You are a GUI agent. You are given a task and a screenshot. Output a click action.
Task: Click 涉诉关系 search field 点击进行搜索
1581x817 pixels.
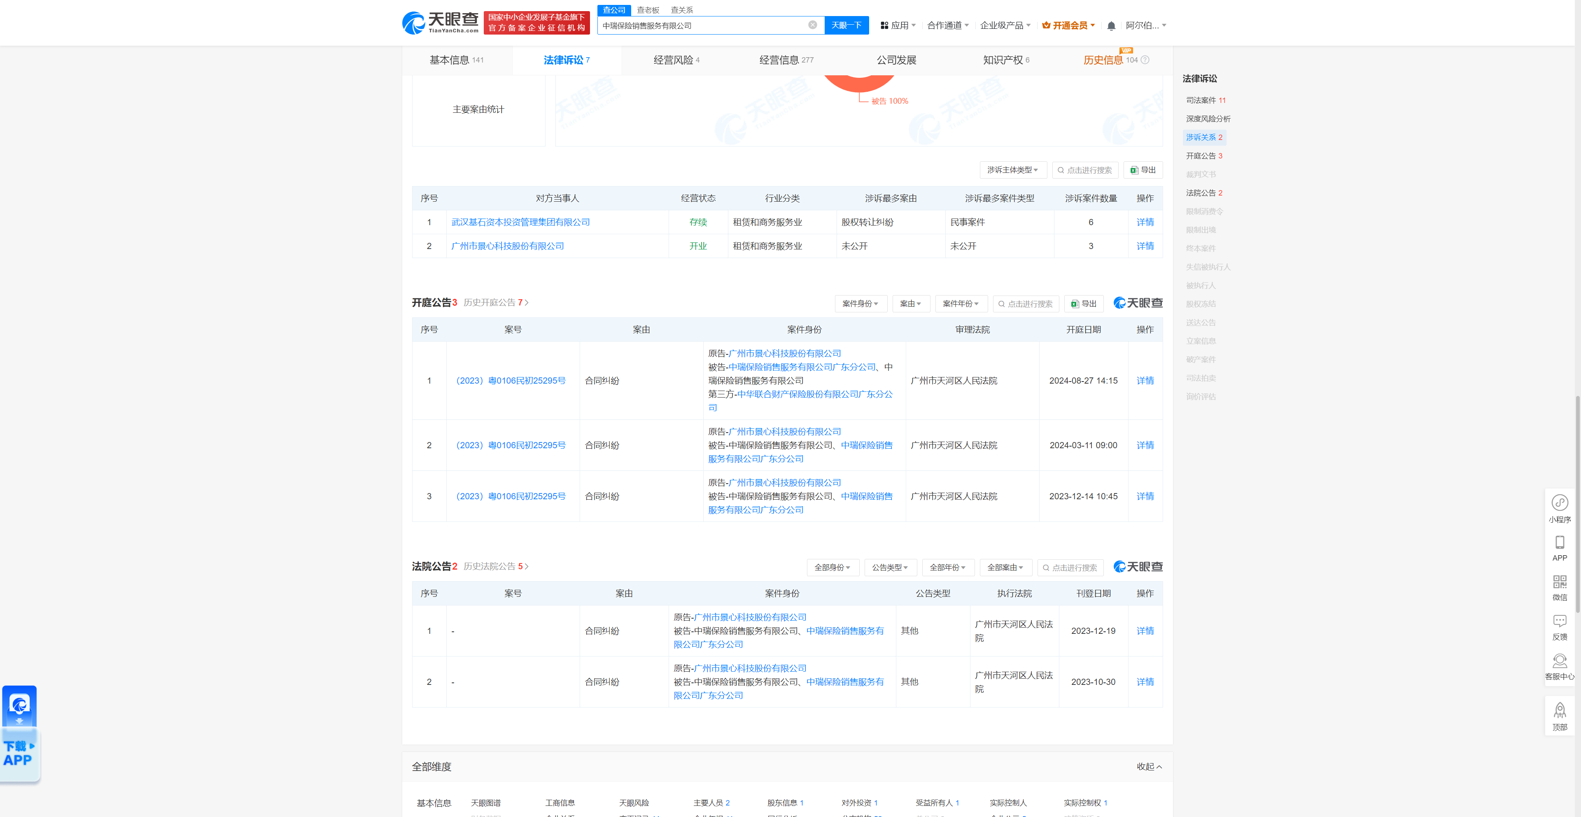click(x=1085, y=170)
